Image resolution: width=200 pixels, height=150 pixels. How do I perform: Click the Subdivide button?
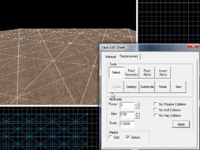147,87
